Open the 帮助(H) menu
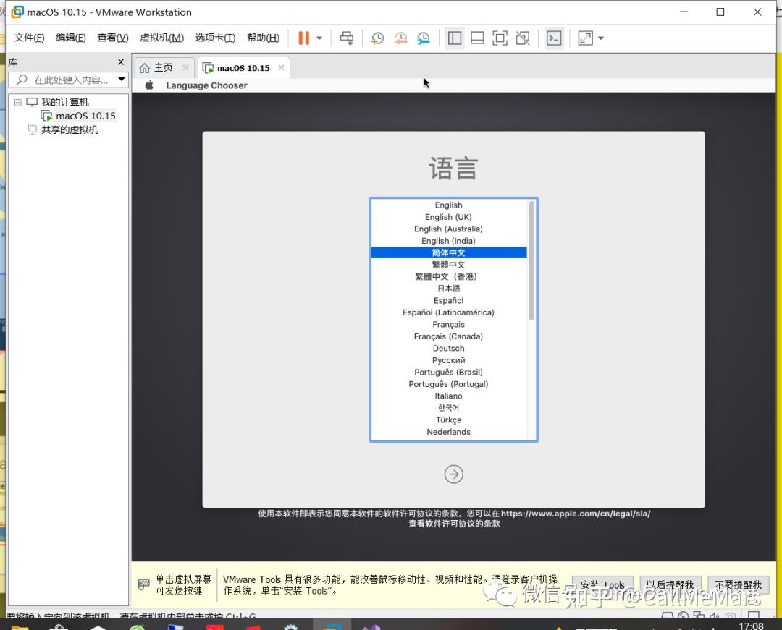Image resolution: width=782 pixels, height=630 pixels. point(264,38)
